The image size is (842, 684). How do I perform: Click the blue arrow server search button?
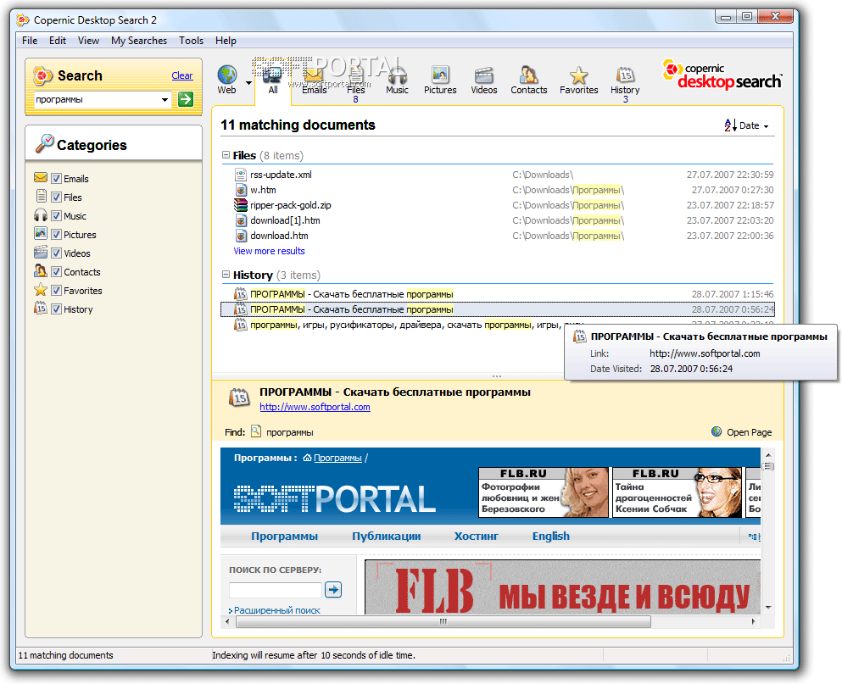[333, 590]
